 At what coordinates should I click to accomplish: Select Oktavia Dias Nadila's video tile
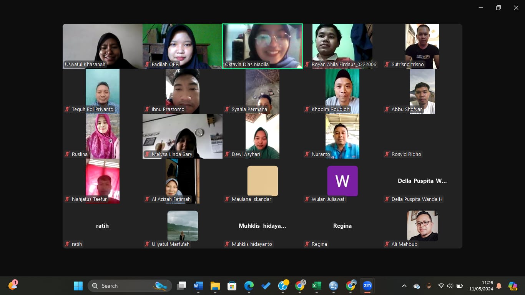262,46
